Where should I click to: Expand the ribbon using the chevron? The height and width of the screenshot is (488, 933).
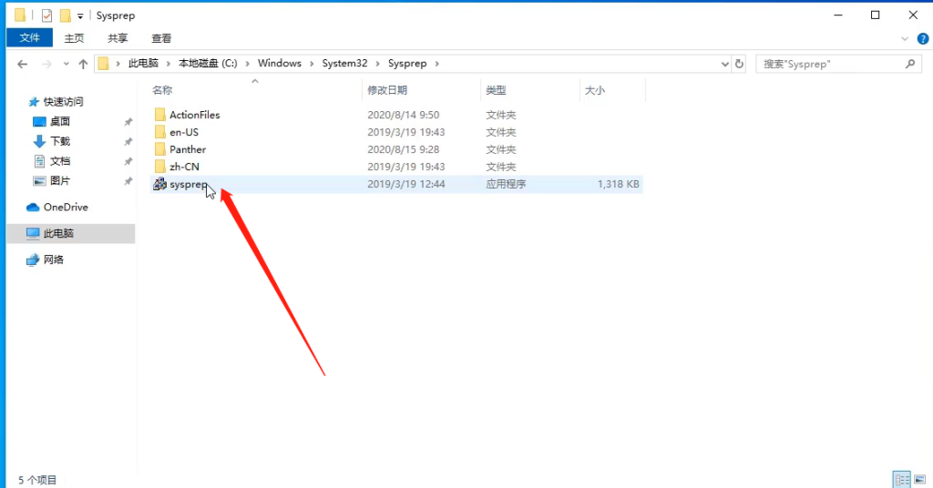[905, 38]
